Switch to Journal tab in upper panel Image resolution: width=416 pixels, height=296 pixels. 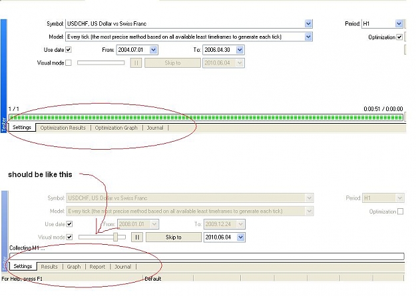[x=155, y=128]
